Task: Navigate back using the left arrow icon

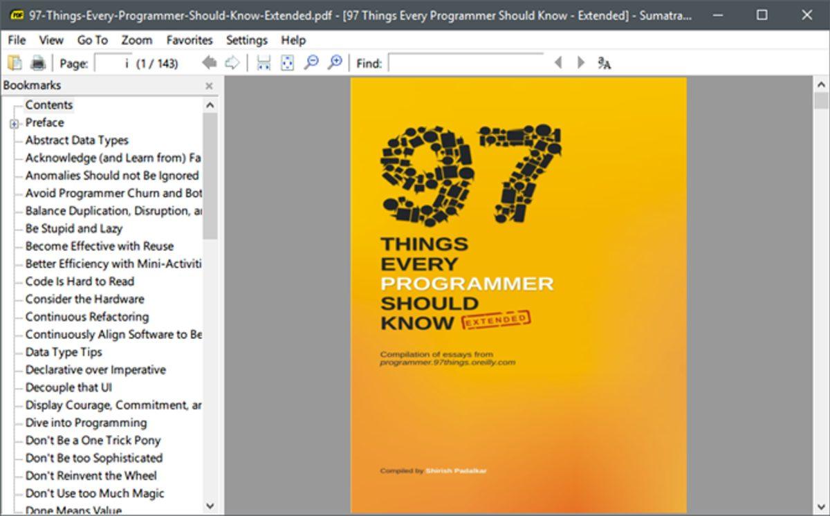Action: click(208, 62)
